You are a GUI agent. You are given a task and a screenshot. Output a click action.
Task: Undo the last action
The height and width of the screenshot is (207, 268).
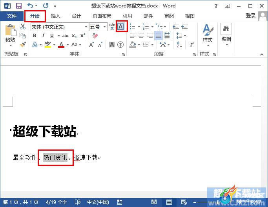[x=31, y=6]
